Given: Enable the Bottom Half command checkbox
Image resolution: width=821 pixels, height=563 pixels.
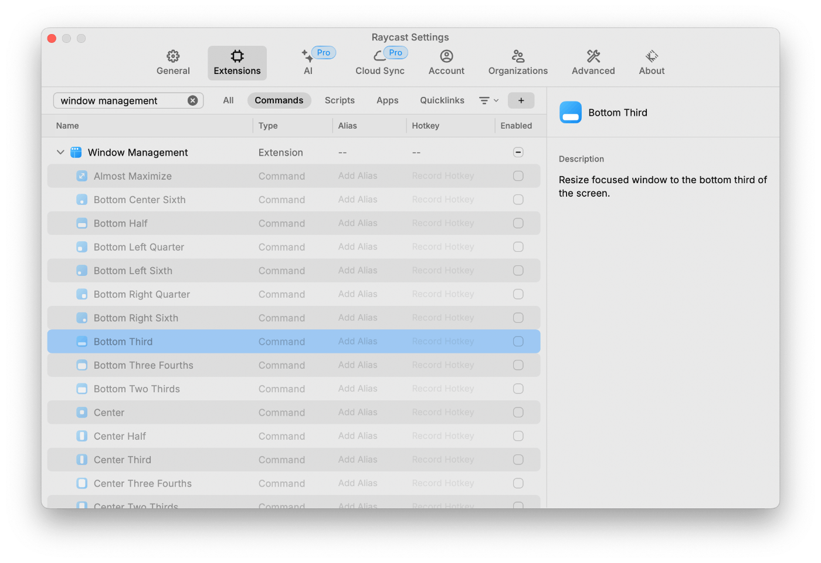Looking at the screenshot, I should [518, 223].
